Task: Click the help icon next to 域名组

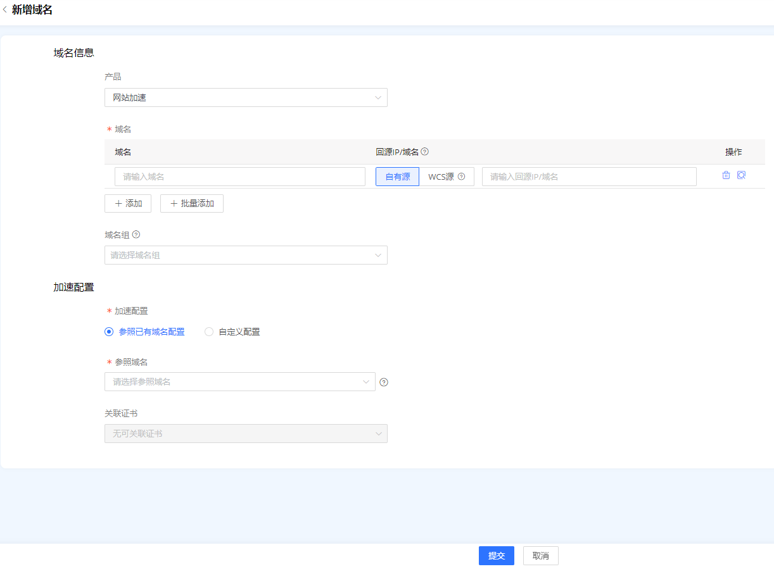Action: (136, 235)
